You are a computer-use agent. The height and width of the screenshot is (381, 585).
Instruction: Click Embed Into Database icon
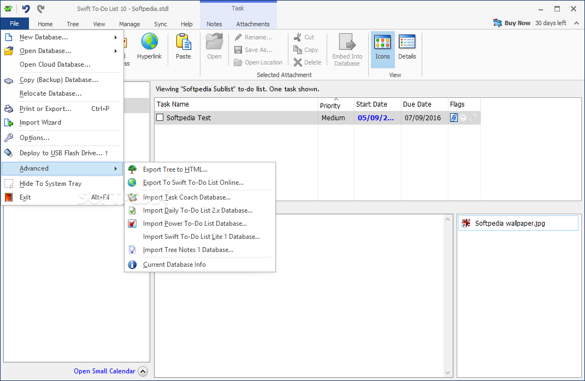pyautogui.click(x=347, y=50)
